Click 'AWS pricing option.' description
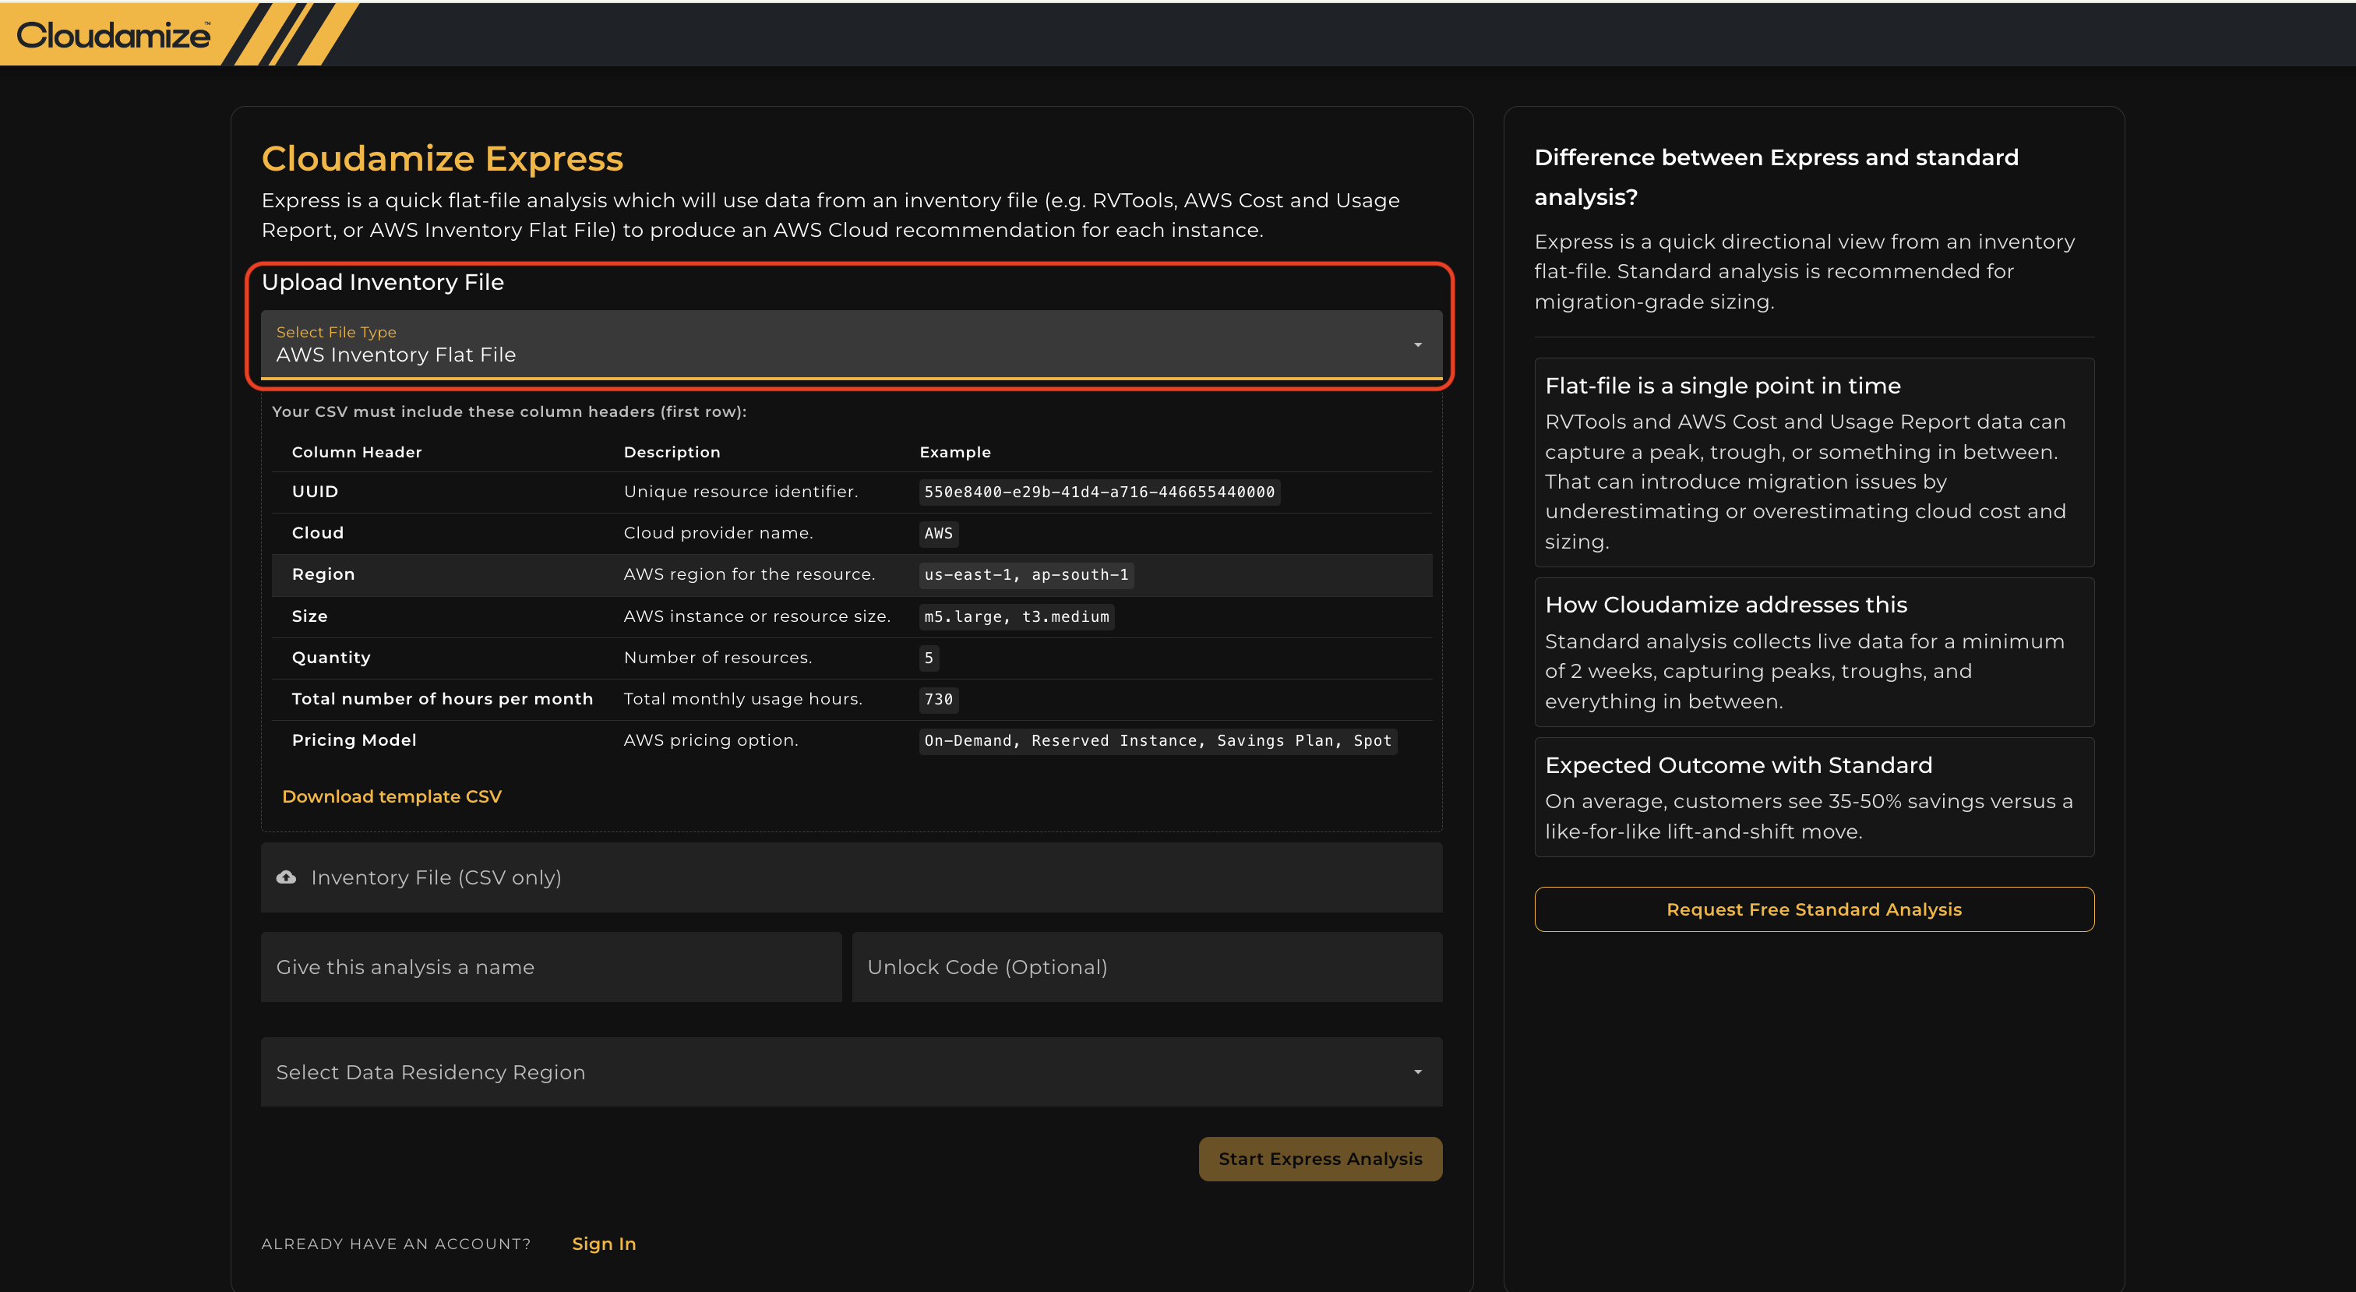The image size is (2356, 1292). [711, 740]
